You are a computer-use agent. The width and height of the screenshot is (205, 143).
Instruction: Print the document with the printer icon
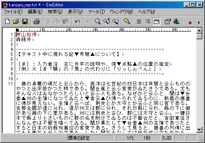[x=37, y=22]
